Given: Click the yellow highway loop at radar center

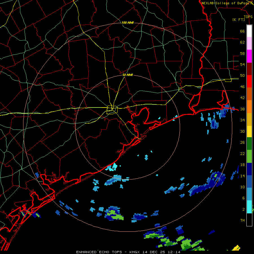Looking at the screenshot, I should coord(112,110).
